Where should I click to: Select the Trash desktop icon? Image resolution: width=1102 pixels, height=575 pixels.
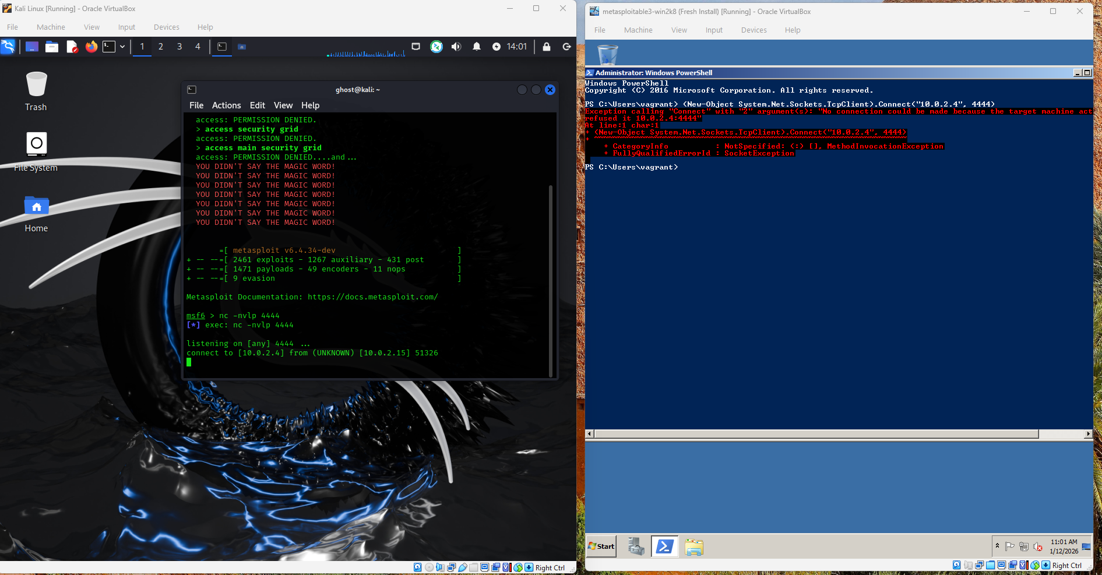pos(36,91)
